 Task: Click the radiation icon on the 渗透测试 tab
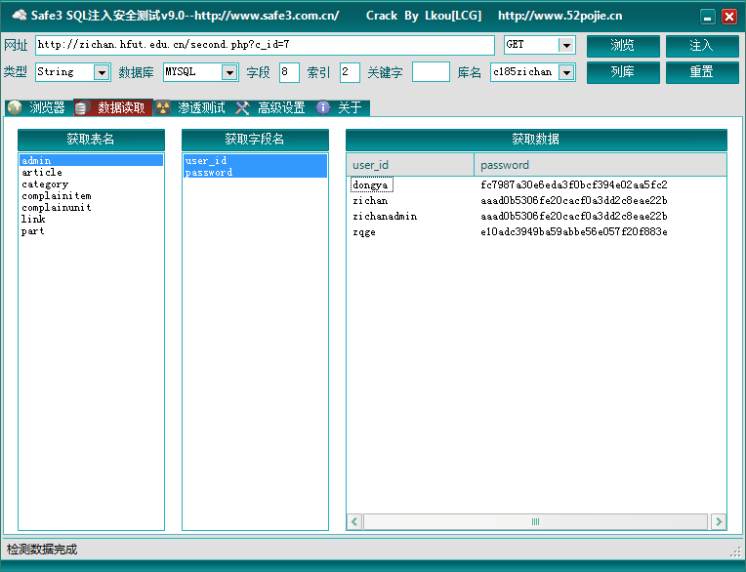pyautogui.click(x=163, y=108)
